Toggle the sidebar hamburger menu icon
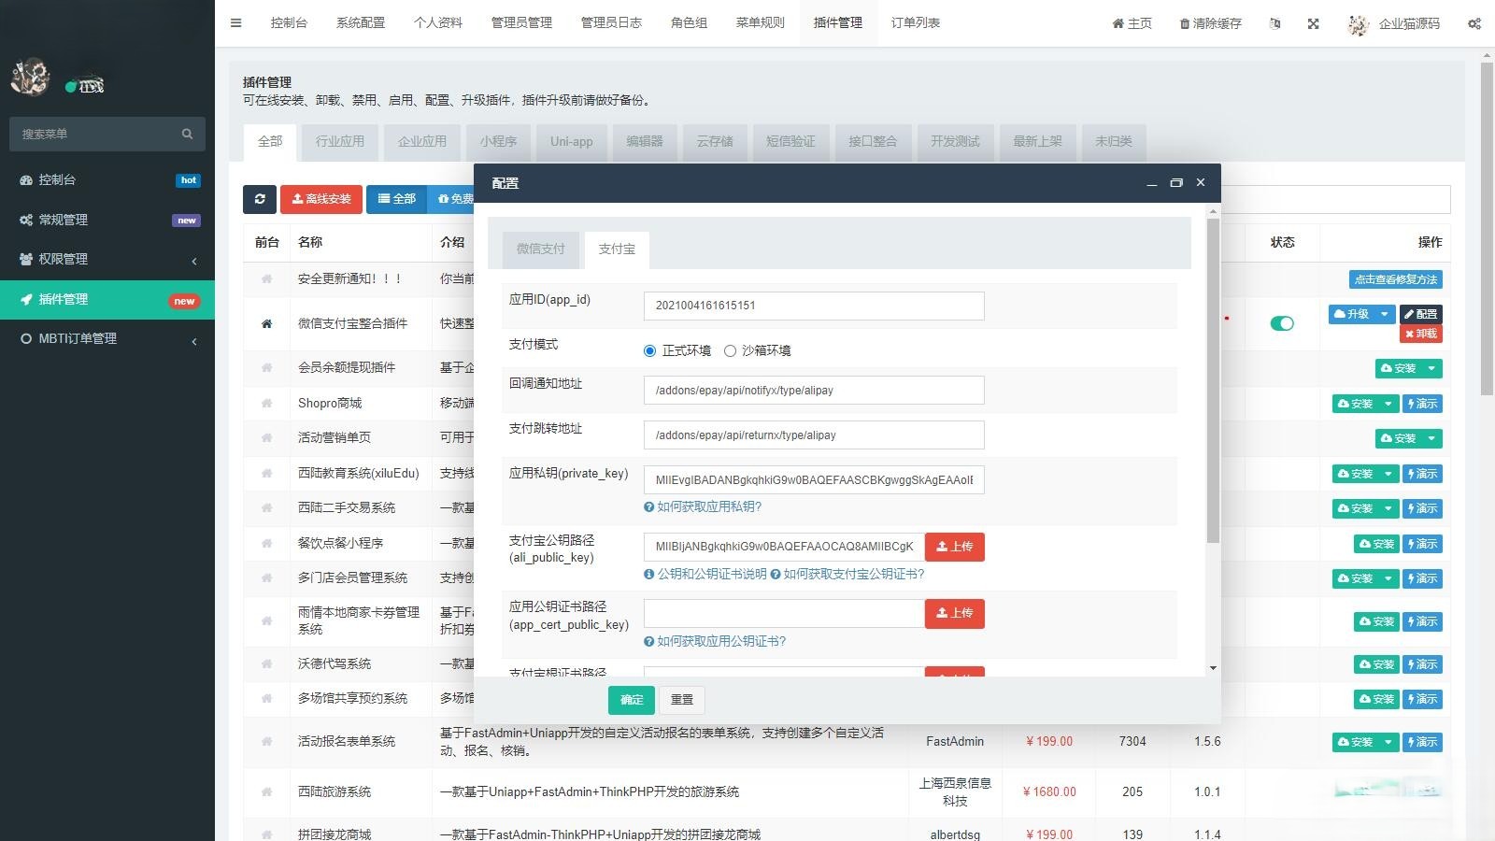This screenshot has height=841, width=1495. (x=235, y=23)
